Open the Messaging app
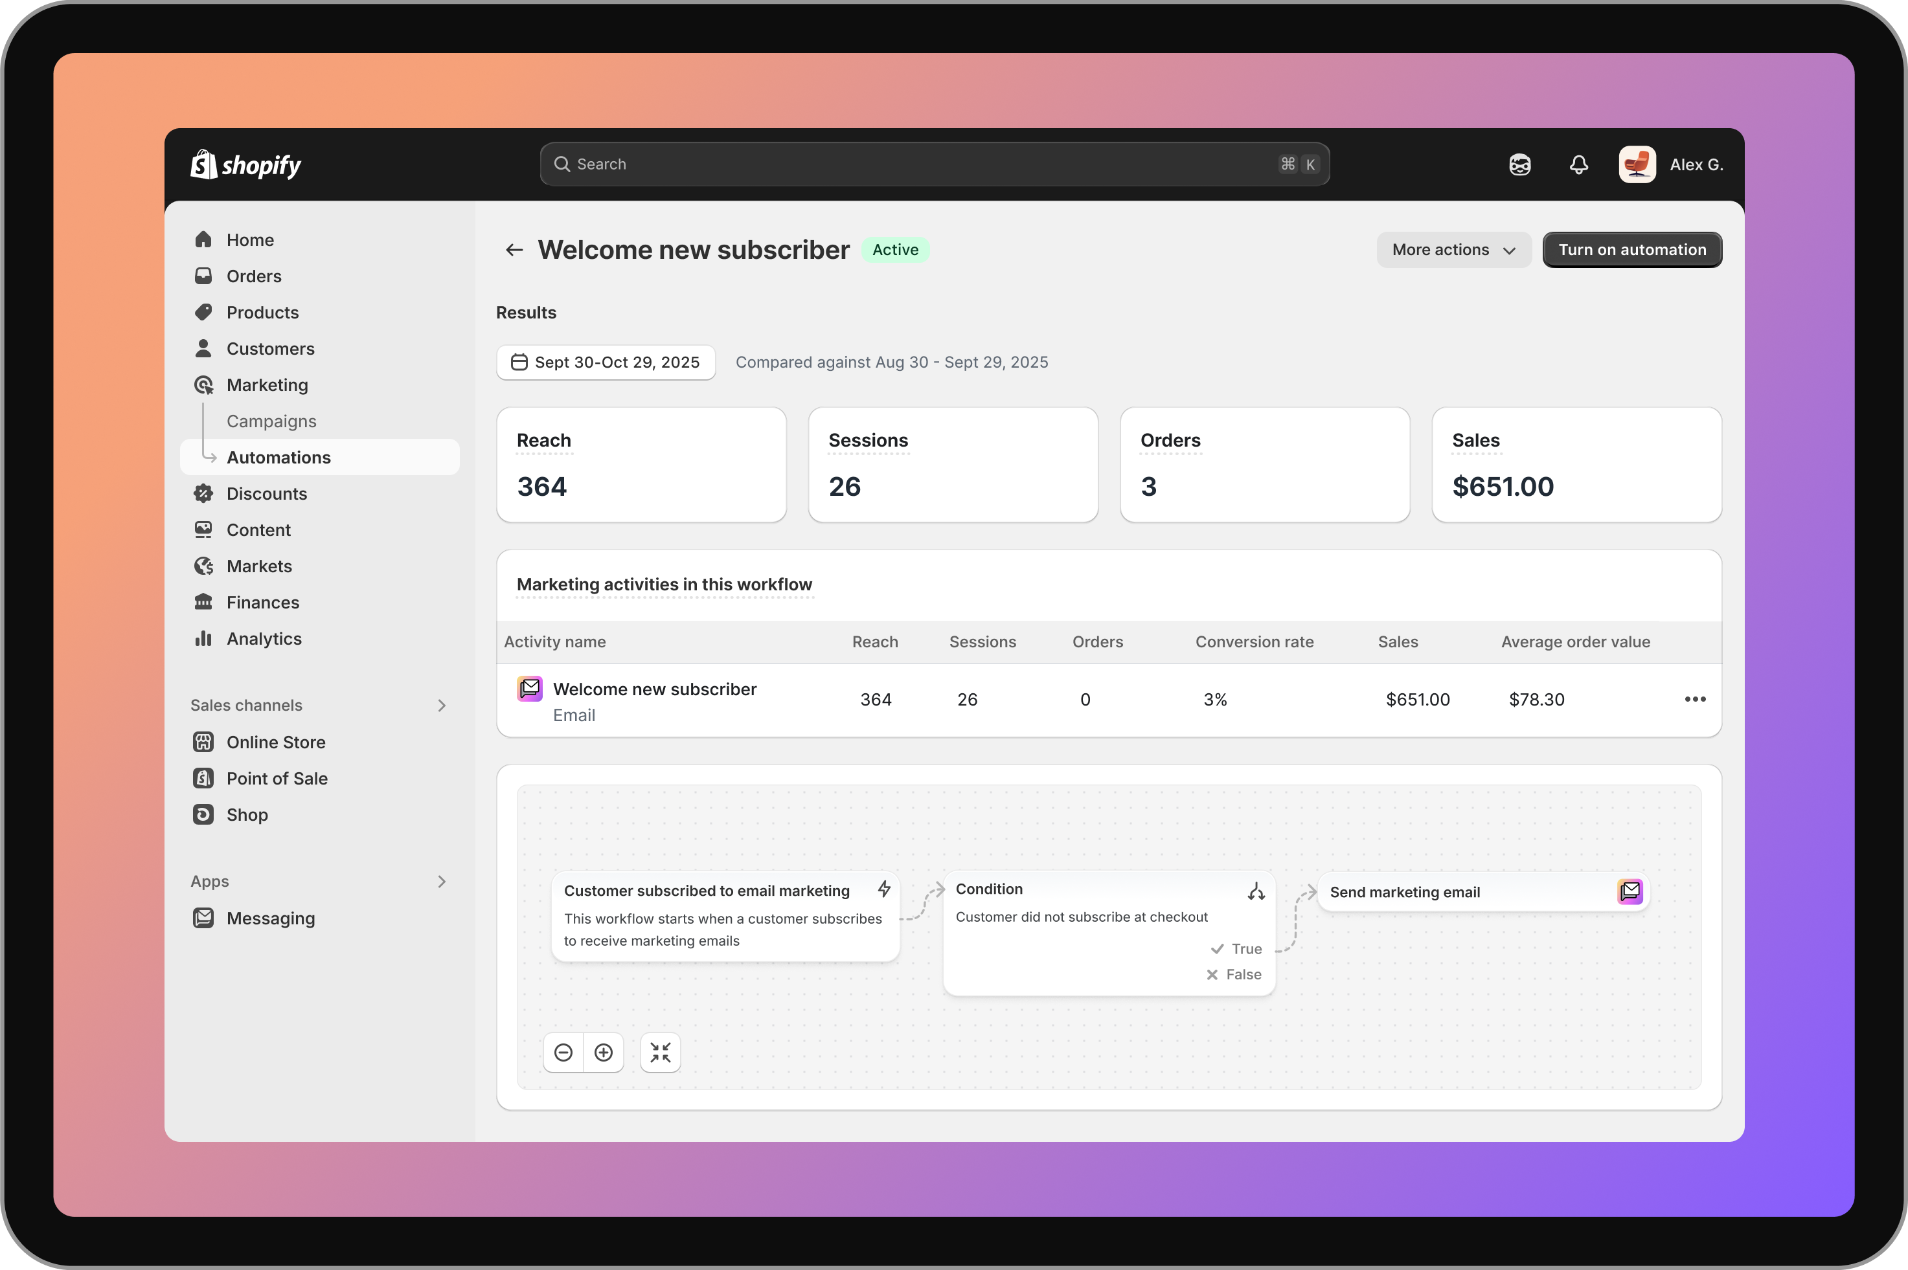Screen dimensions: 1908x1270 pos(270,919)
